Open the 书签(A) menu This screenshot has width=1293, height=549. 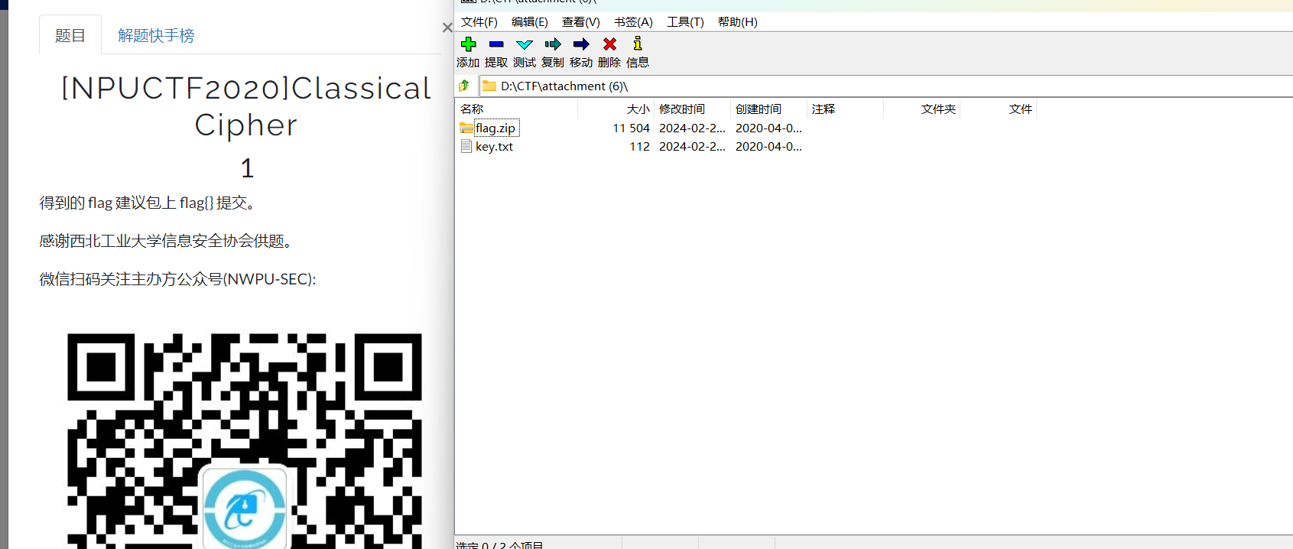point(633,22)
